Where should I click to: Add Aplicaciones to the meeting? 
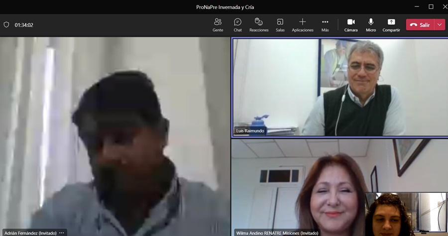pyautogui.click(x=302, y=25)
